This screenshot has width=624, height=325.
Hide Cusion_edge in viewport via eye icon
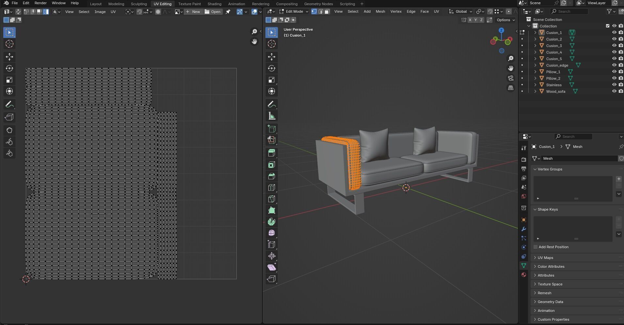pos(614,65)
